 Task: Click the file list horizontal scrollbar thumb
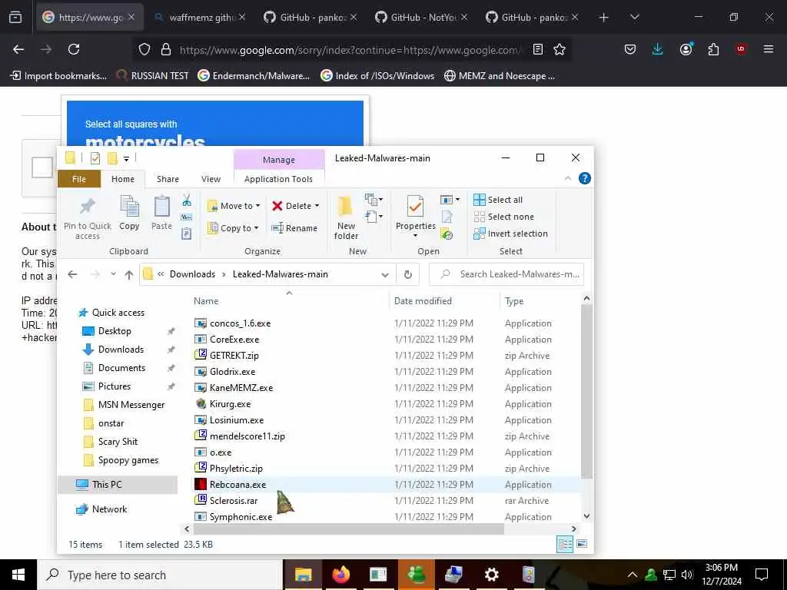[348, 529]
